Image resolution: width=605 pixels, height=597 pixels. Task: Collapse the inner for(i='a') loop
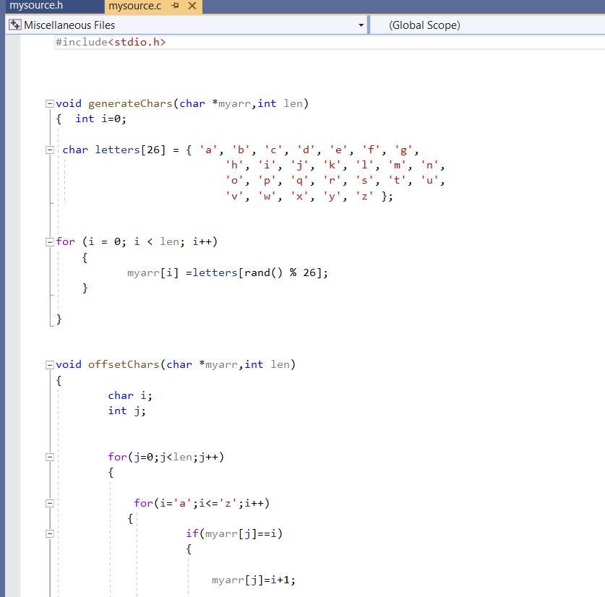coord(49,502)
